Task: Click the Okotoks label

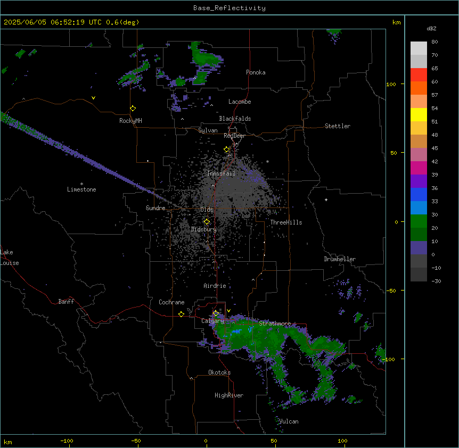Action: 219,372
